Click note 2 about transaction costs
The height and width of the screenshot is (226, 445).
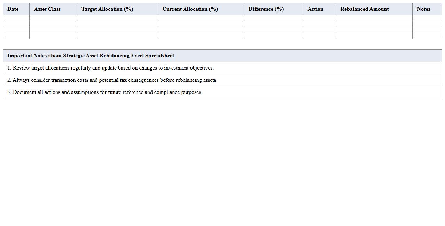[x=112, y=80]
